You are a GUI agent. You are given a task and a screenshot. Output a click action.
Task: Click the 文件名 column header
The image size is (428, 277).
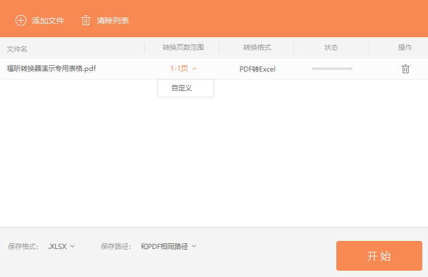click(17, 49)
